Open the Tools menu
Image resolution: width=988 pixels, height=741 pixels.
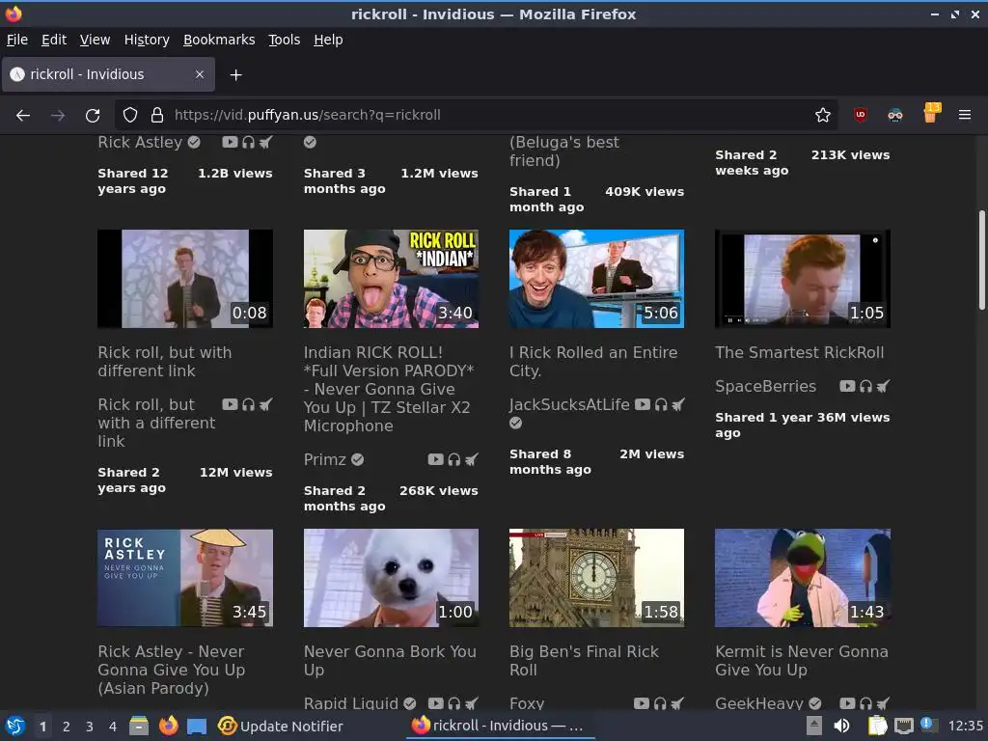click(x=285, y=40)
